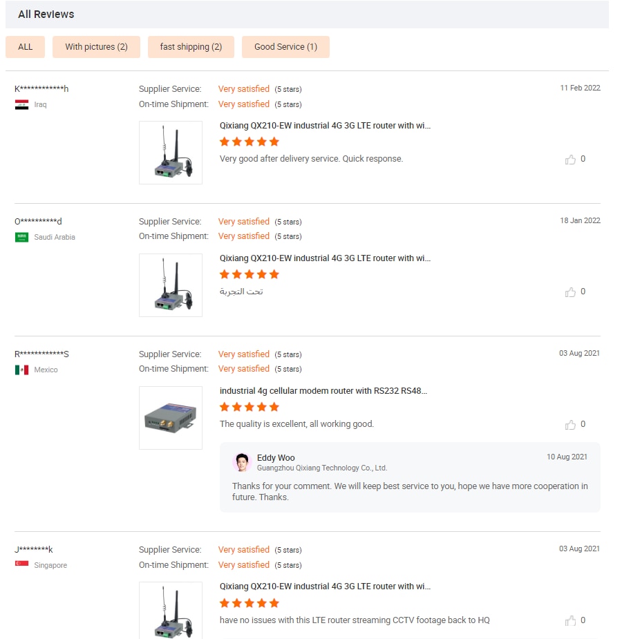Open the Qixiang QX210-EW link in the Singapore review

tap(325, 586)
